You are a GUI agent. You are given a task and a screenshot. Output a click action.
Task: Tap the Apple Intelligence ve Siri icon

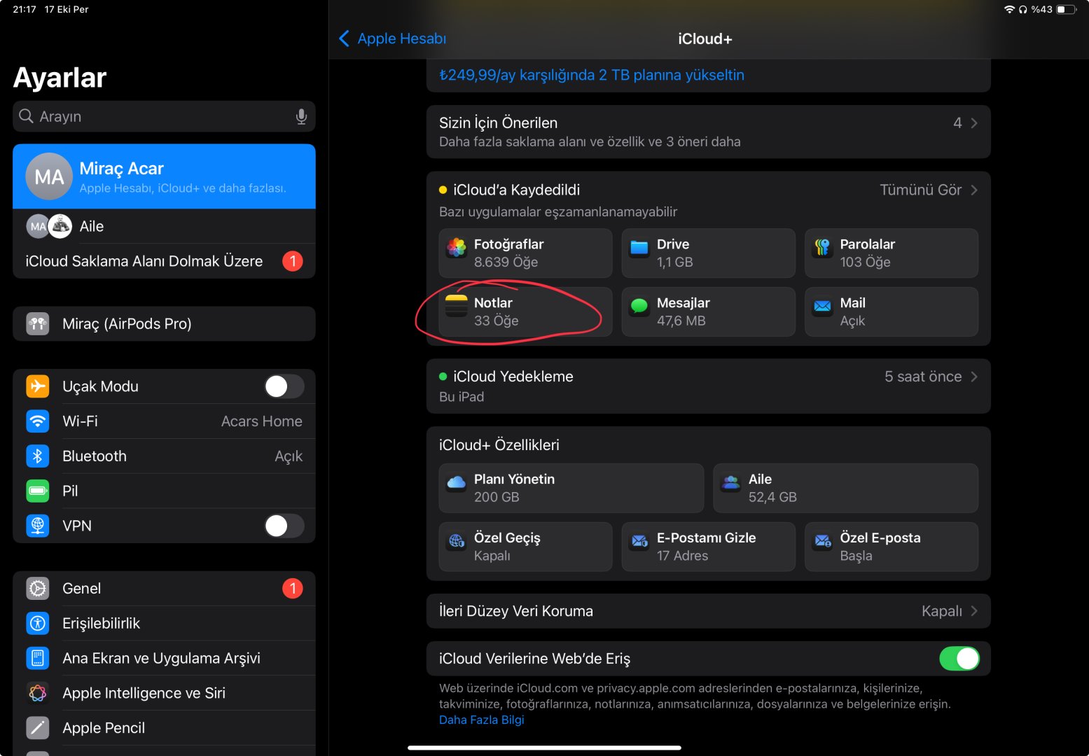[x=38, y=693]
